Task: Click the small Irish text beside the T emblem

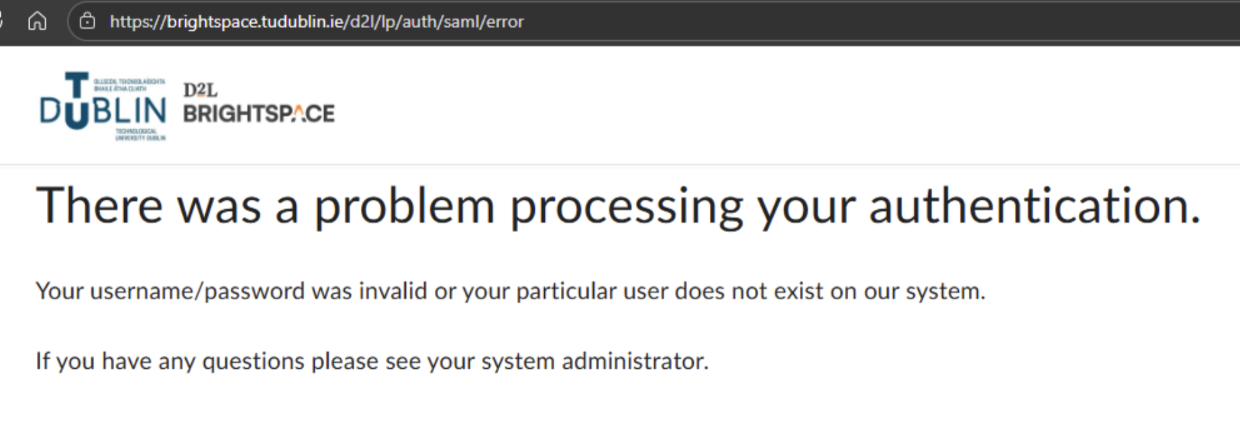Action: coord(129,84)
